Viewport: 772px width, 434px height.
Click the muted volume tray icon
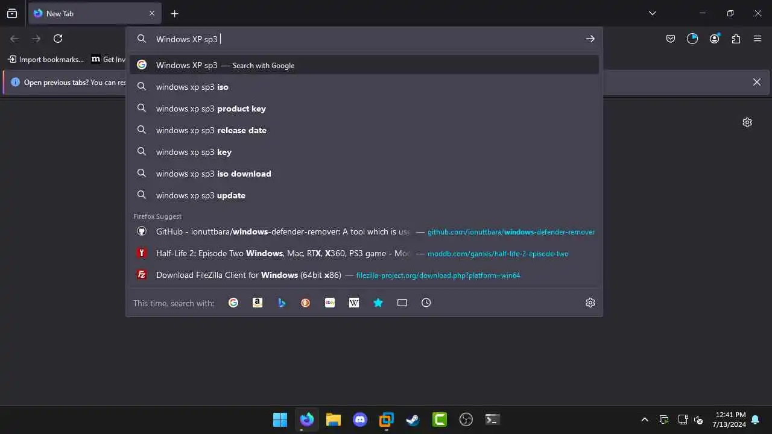[699, 420]
